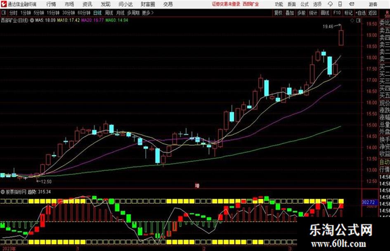Open the 公式 menu
Screen dimensions: 390x251
305,4
